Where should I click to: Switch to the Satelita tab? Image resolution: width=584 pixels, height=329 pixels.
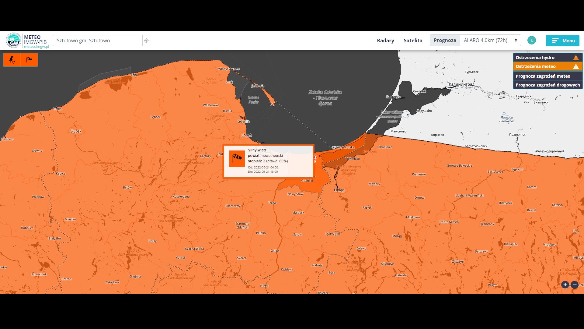pyautogui.click(x=413, y=41)
